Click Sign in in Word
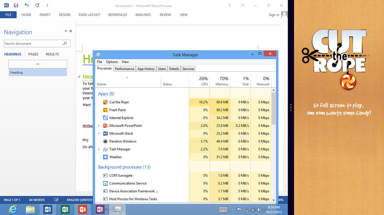Viewport: 384px width, 215px height. coord(274,15)
